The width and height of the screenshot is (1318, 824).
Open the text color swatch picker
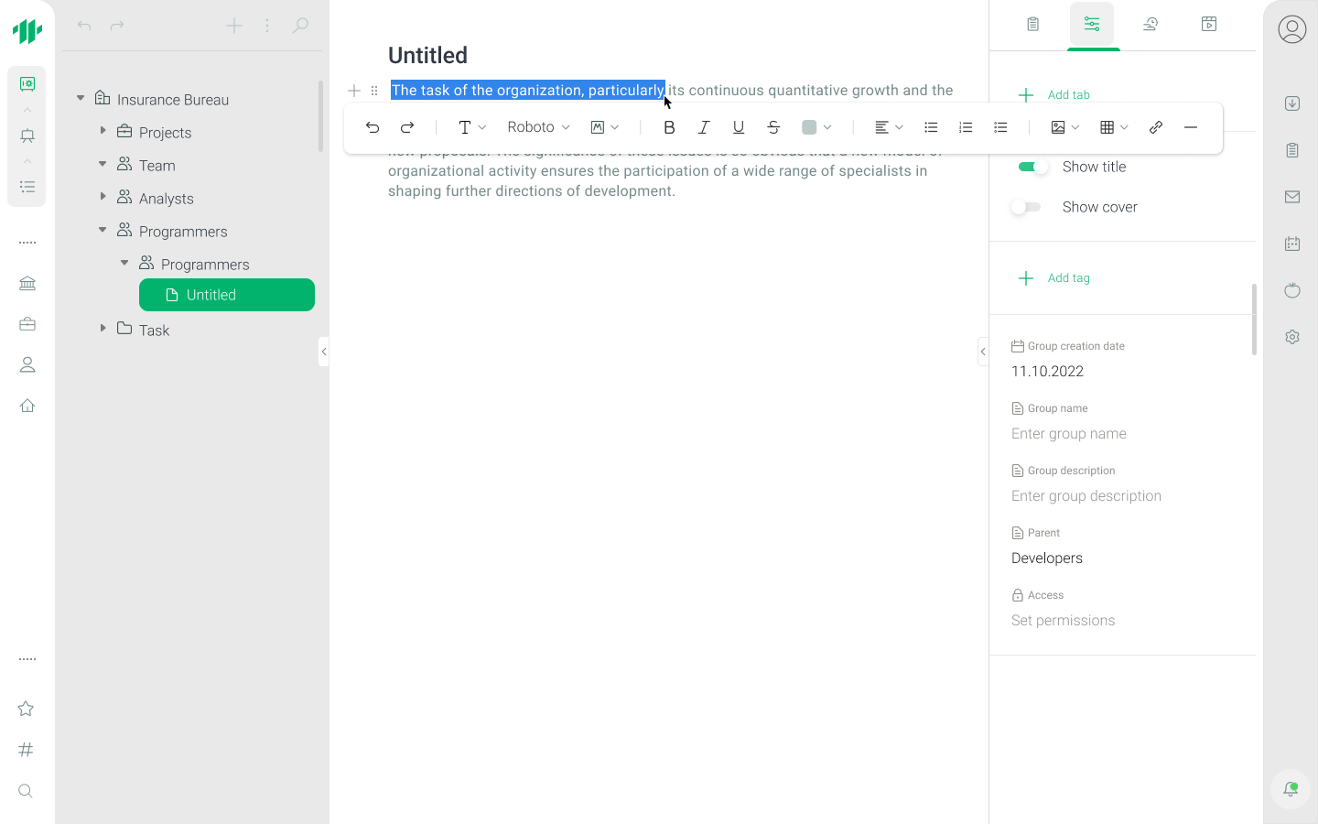[816, 127]
